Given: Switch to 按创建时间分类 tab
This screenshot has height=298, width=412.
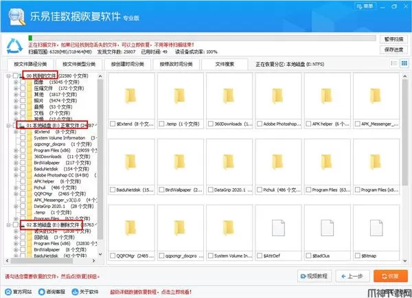Looking at the screenshot, I should (128, 64).
